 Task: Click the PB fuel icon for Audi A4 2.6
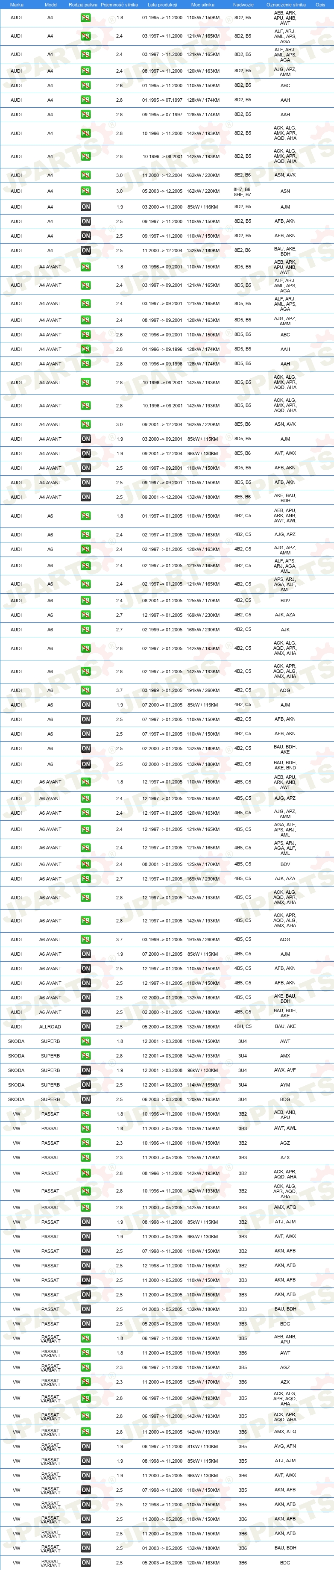pos(85,85)
